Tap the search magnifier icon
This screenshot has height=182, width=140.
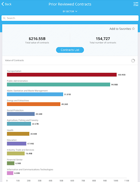point(4,18)
